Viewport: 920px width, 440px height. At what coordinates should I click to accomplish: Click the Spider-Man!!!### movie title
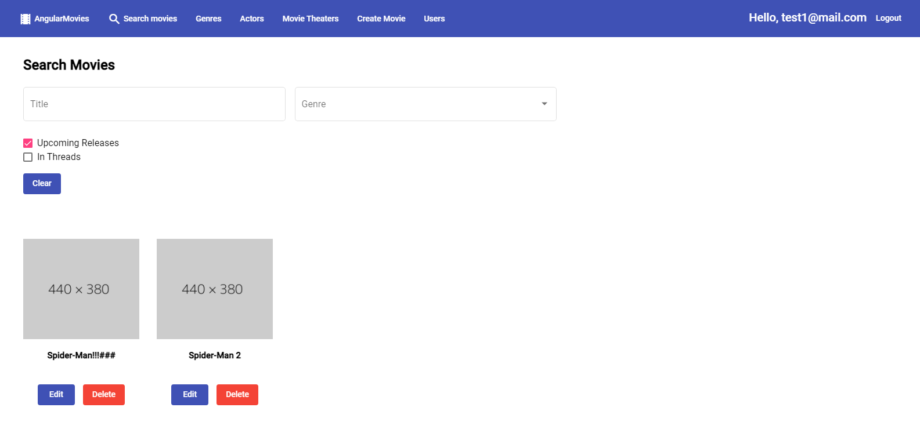coord(81,355)
